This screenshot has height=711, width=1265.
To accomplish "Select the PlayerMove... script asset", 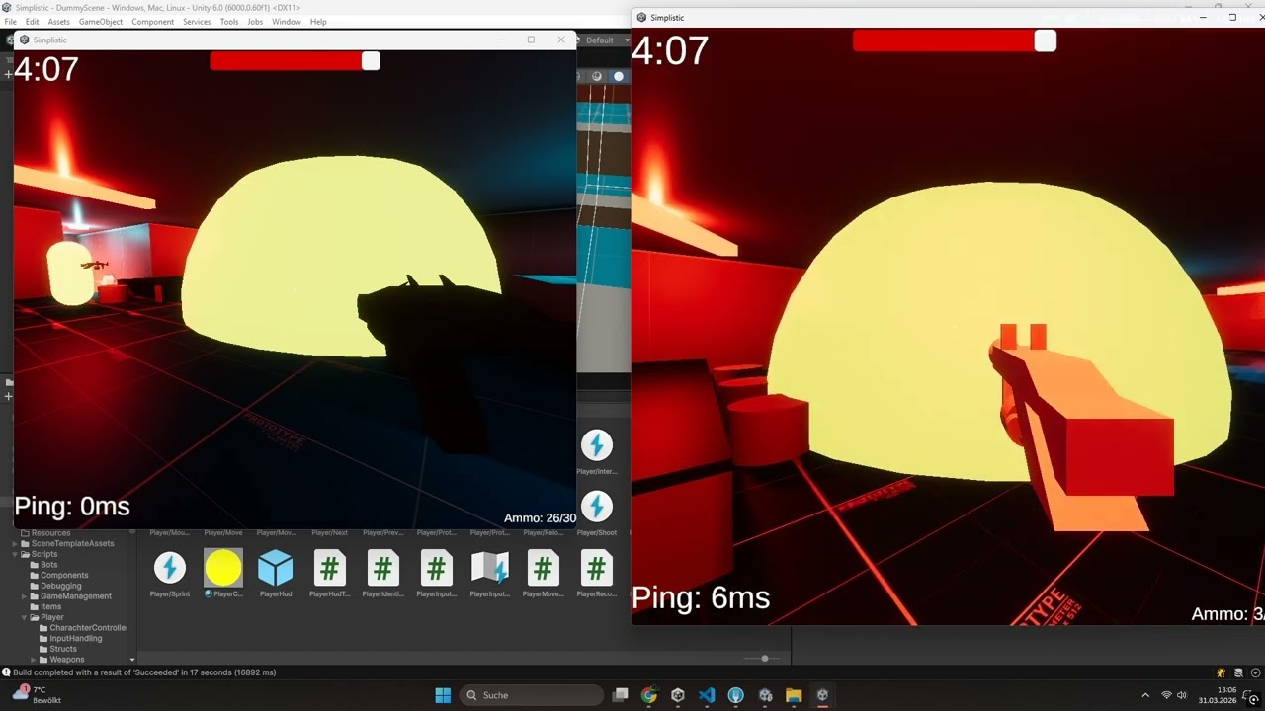I will [543, 574].
